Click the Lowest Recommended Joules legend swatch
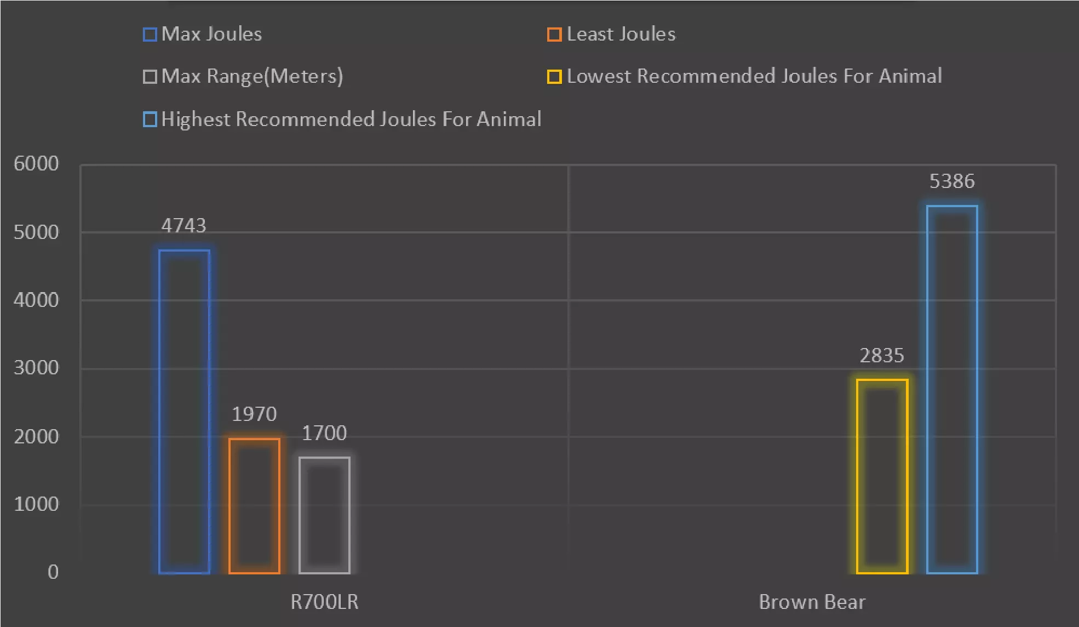The image size is (1079, 627). click(554, 77)
